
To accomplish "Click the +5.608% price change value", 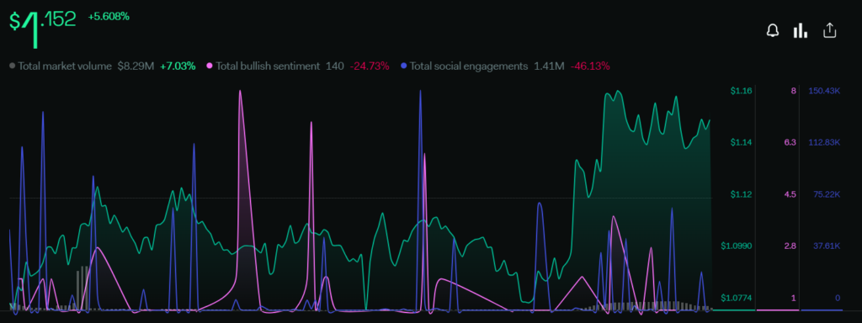I will 109,17.
